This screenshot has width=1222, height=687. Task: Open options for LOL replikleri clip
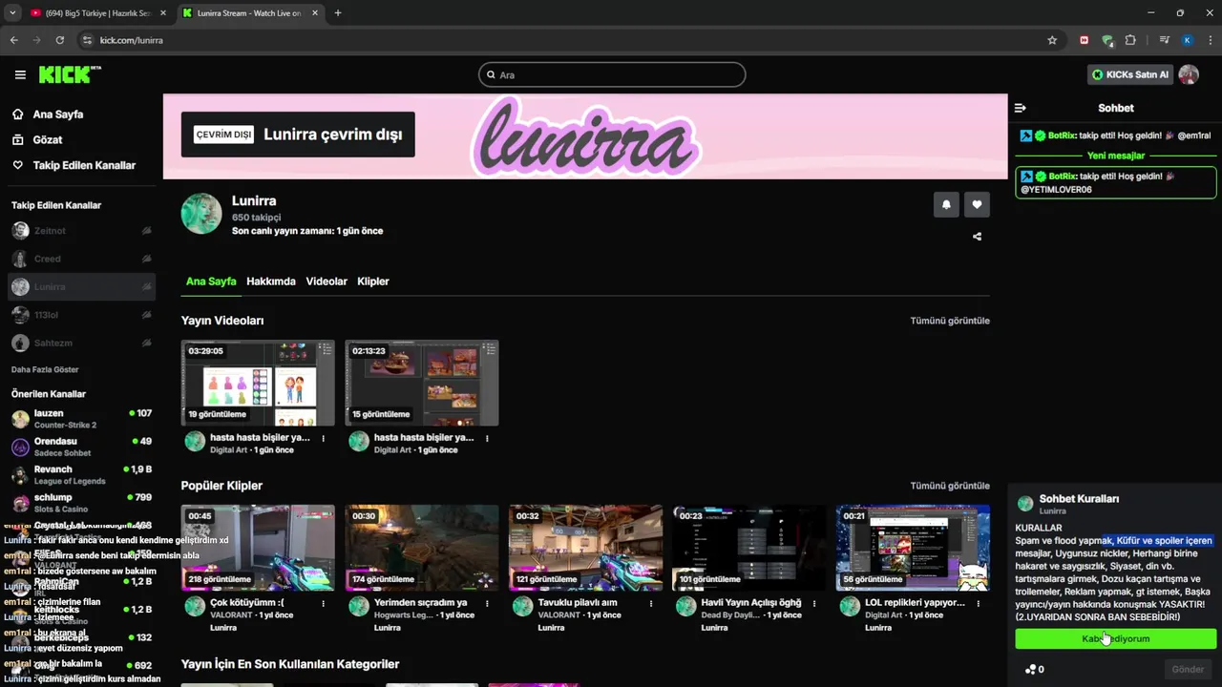(979, 604)
